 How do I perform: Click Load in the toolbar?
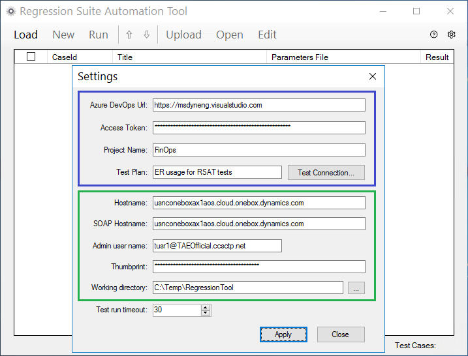pos(25,35)
